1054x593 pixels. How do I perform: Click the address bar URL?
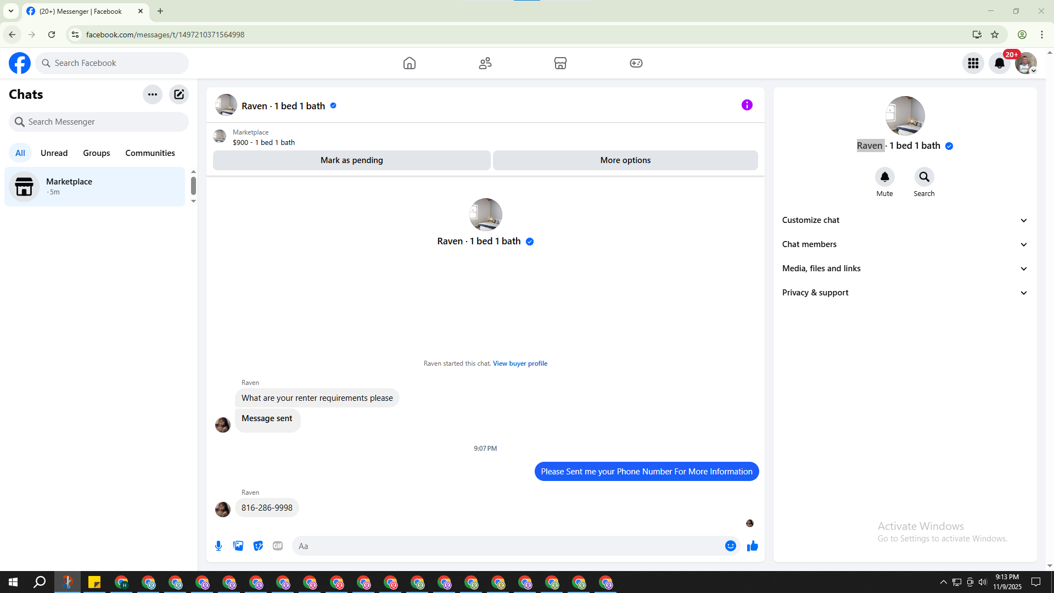point(165,35)
